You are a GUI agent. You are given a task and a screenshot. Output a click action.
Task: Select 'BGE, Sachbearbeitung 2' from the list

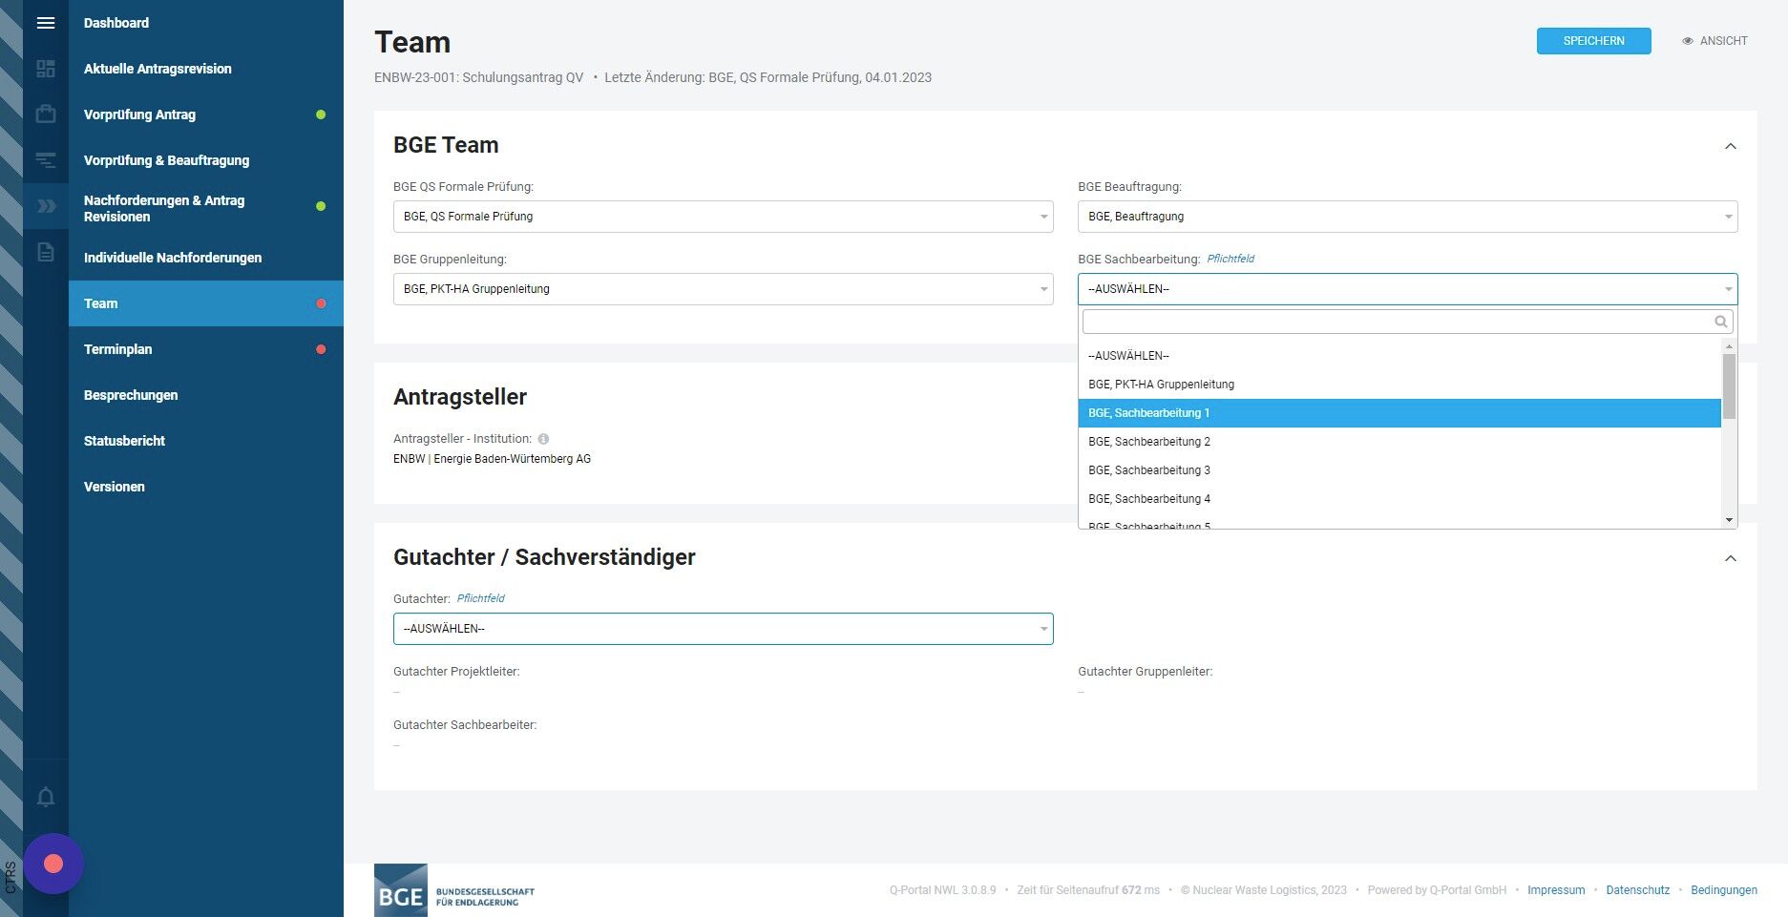click(1149, 442)
